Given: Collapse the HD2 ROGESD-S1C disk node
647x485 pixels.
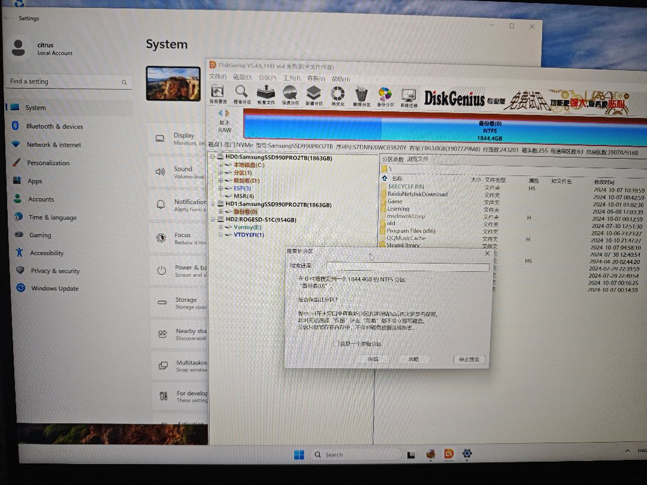Looking at the screenshot, I should [213, 219].
